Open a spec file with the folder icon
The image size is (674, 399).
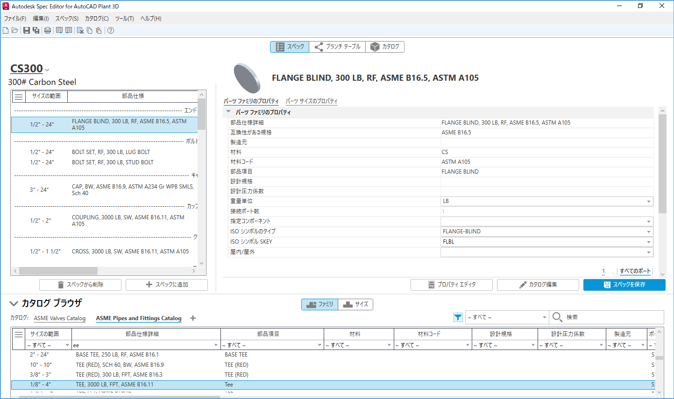coord(15,30)
